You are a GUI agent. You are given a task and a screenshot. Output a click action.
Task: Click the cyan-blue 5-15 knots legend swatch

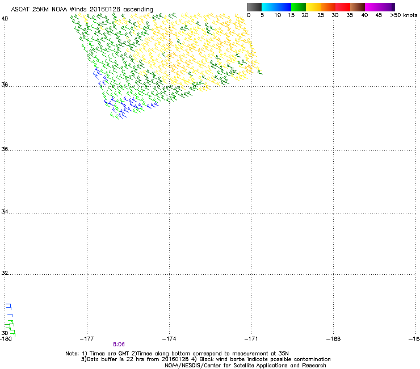(x=276, y=7)
